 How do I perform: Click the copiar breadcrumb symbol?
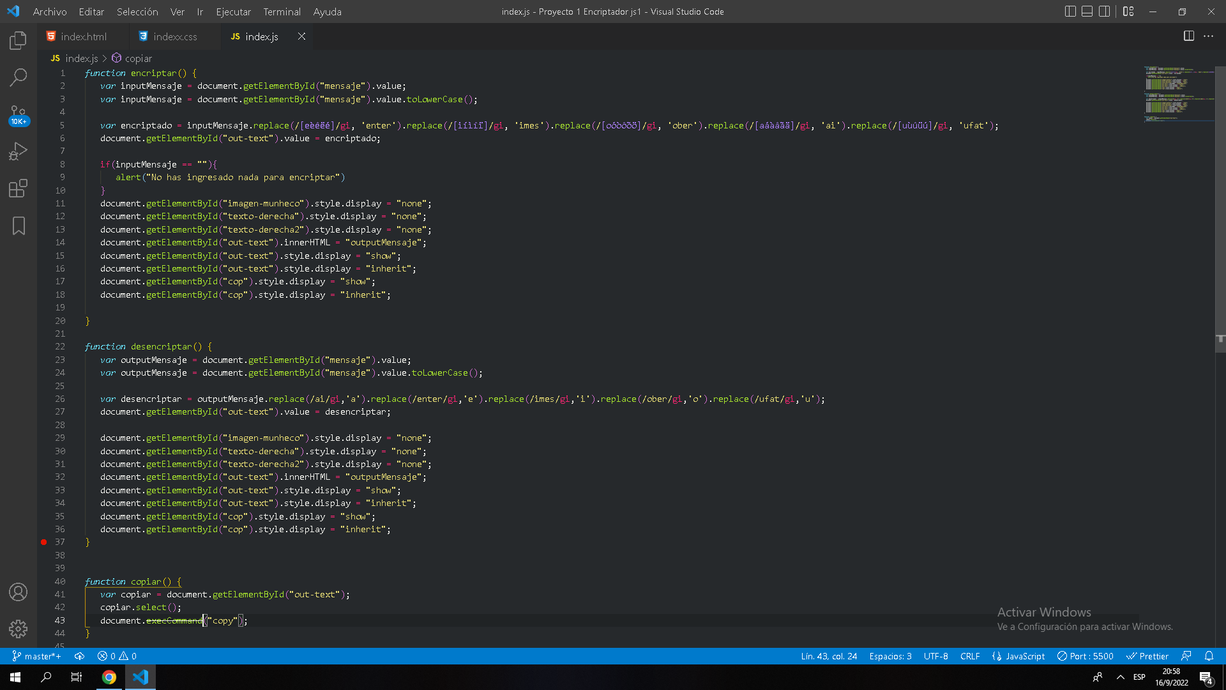click(132, 58)
